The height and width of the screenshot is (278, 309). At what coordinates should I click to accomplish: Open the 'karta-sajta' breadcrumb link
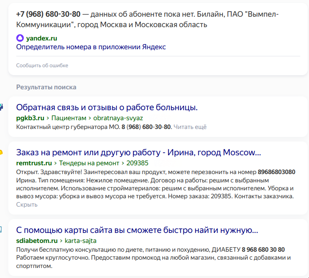[81, 241]
